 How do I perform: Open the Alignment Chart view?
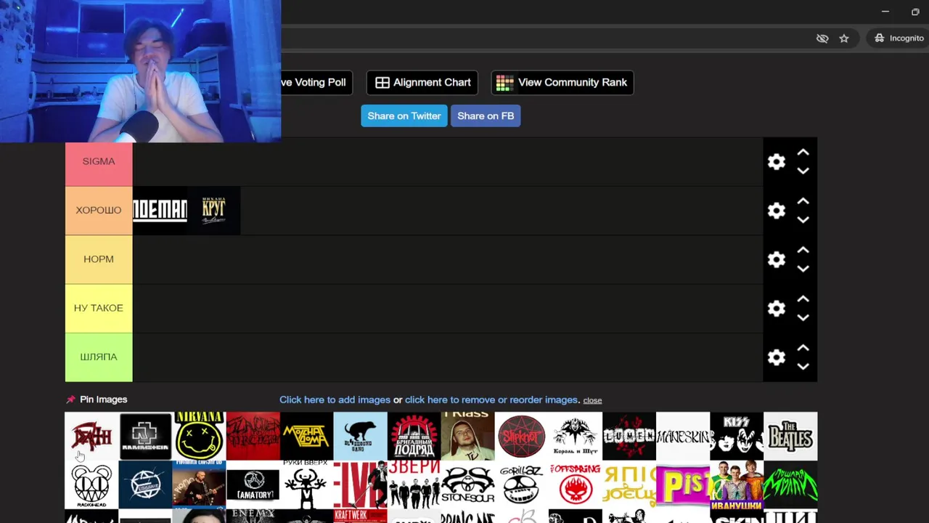point(422,83)
